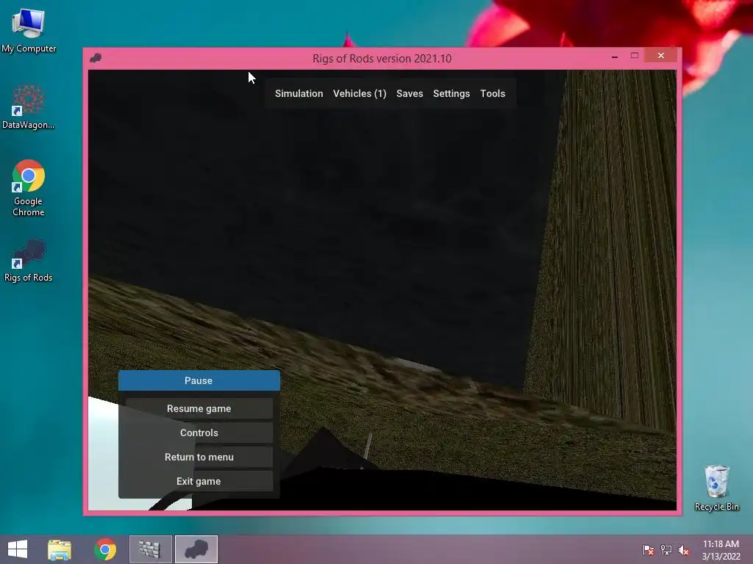Select the Google Chrome desktop shortcut
Viewport: 753px width, 564px height.
click(x=29, y=188)
